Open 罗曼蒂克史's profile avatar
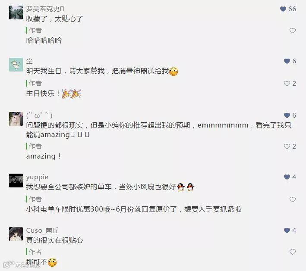This screenshot has height=271, width=306. [x=16, y=12]
